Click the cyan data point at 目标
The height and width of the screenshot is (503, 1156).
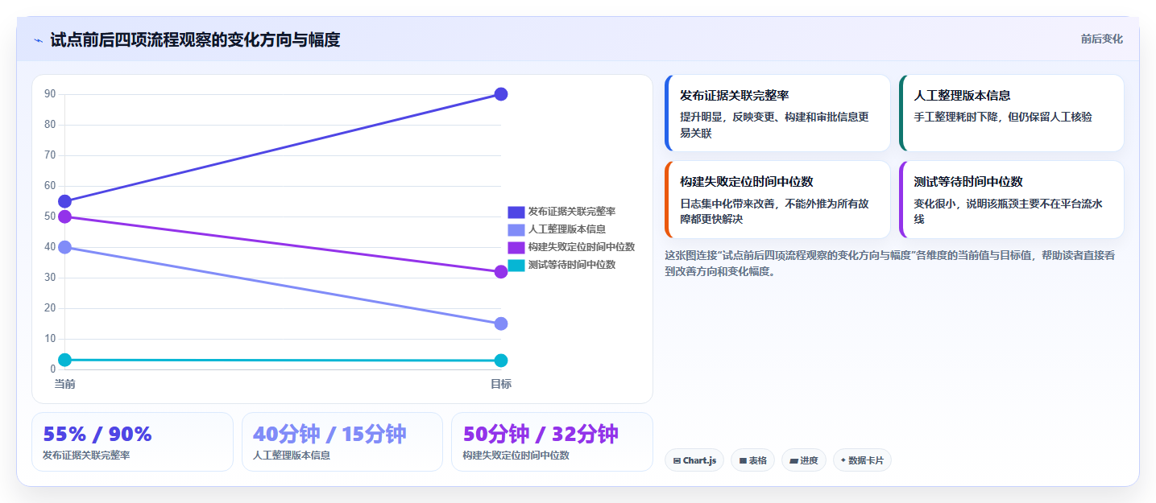[500, 361]
